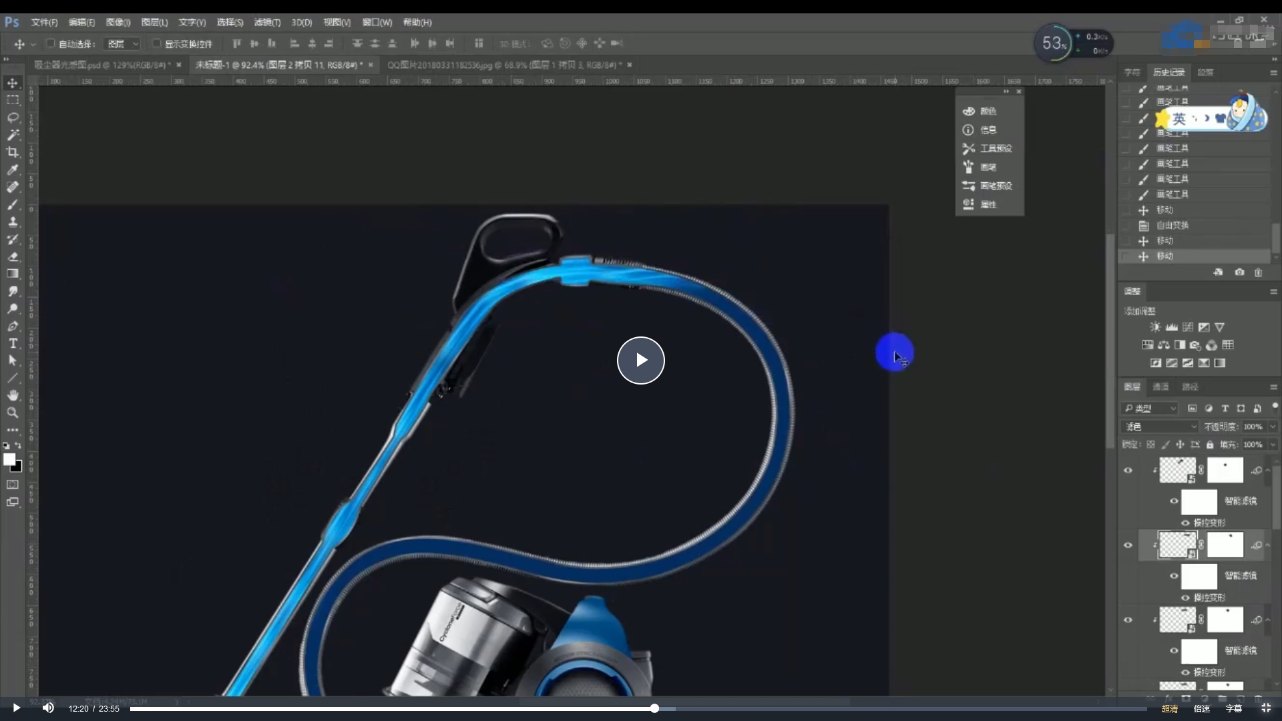
Task: Click the lock all padlock icon
Action: pyautogui.click(x=1210, y=445)
